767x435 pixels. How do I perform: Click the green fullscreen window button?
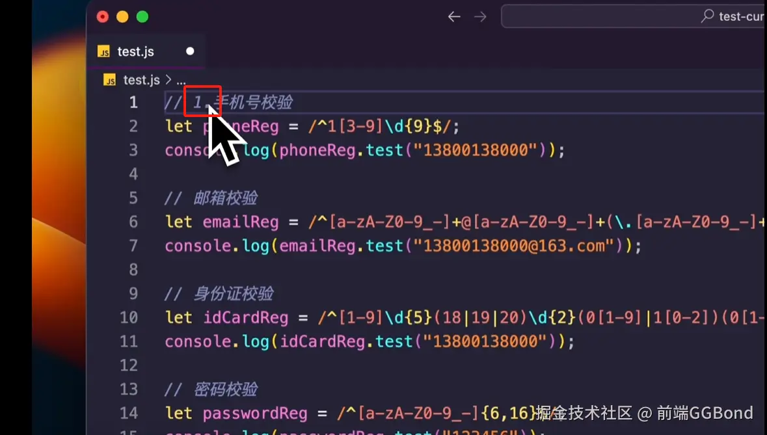point(142,17)
